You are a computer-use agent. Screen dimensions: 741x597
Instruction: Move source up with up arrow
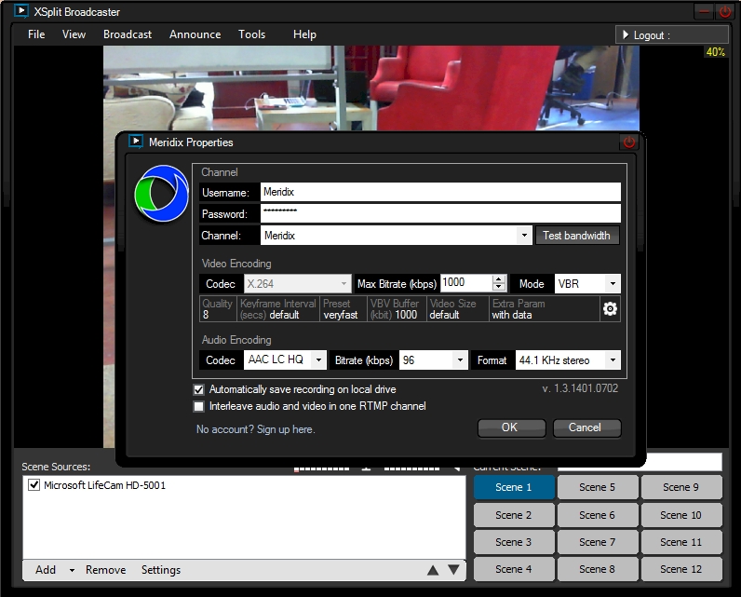(x=433, y=570)
